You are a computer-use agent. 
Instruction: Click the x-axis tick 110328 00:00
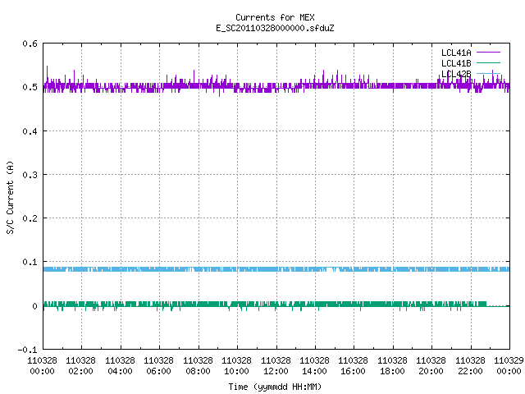42,365
